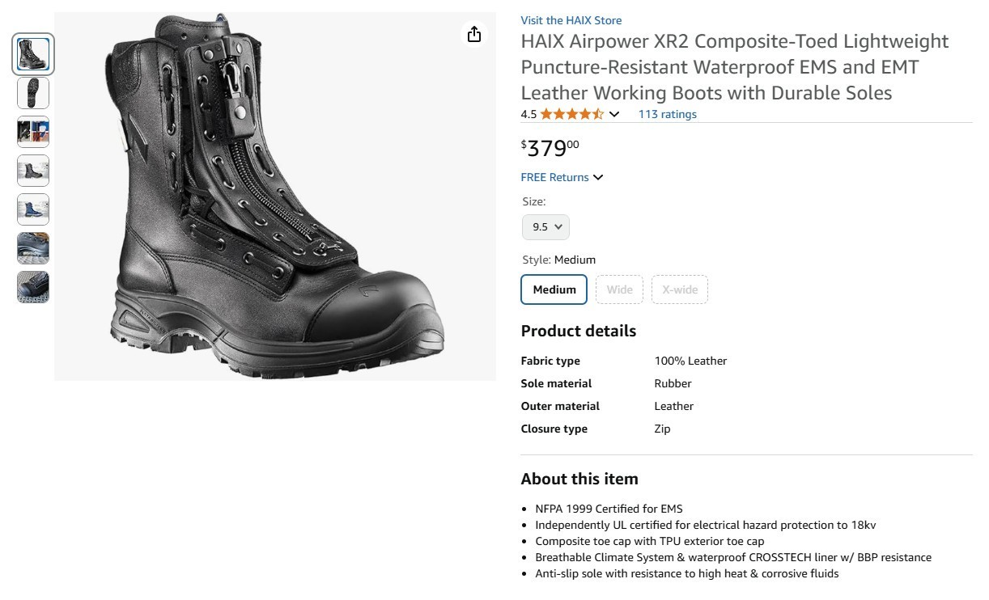The image size is (989, 600).
Task: Choose the X-wide width style
Action: pos(680,289)
